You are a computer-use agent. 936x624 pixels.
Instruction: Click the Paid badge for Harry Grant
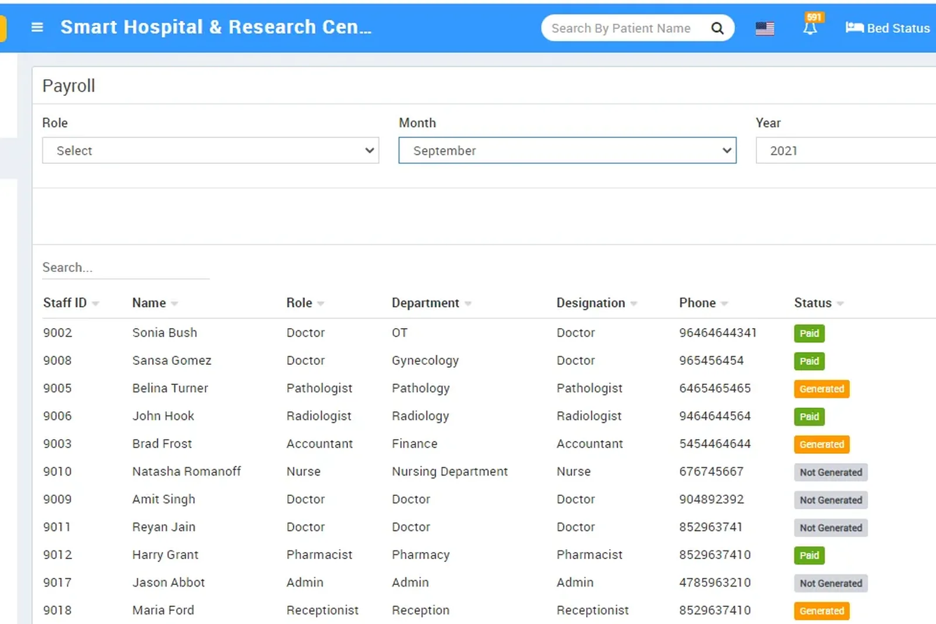pos(809,556)
